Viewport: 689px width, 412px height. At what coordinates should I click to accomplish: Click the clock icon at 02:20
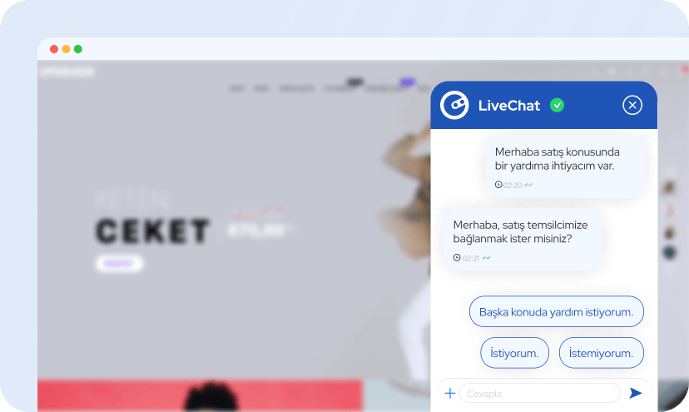point(498,185)
